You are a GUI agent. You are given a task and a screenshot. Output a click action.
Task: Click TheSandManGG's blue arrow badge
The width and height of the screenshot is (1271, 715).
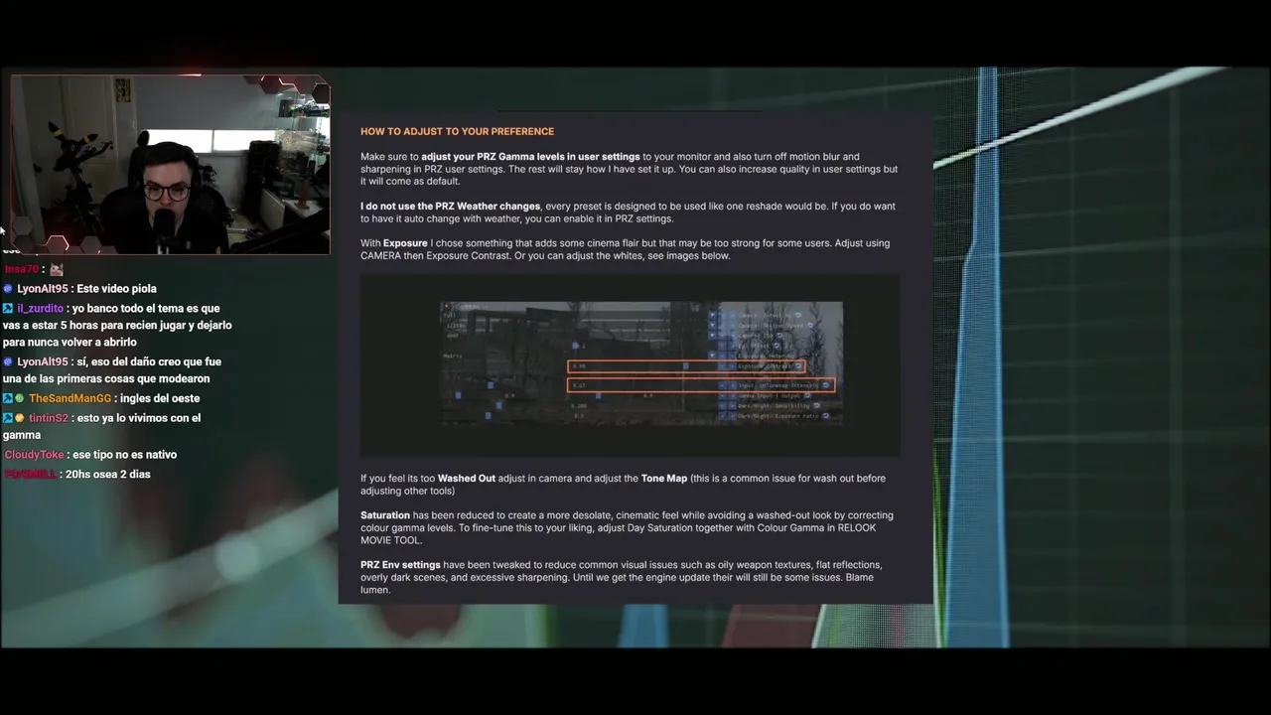8,398
